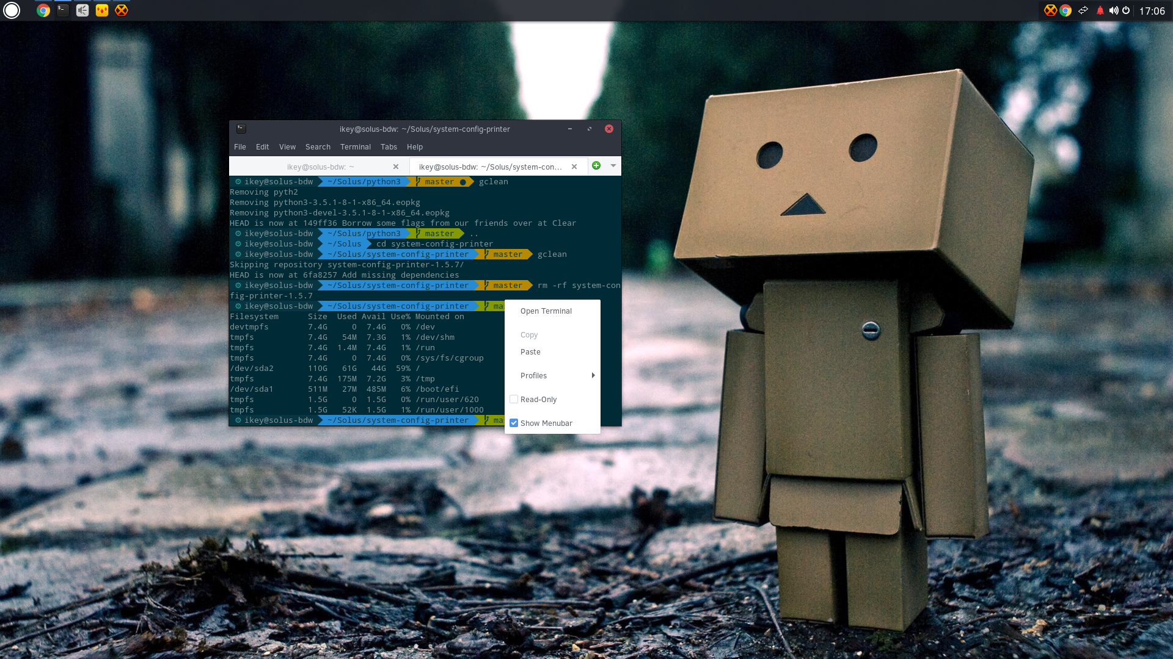Add a new terminal tab with the green plus
The width and height of the screenshot is (1173, 659).
click(596, 166)
